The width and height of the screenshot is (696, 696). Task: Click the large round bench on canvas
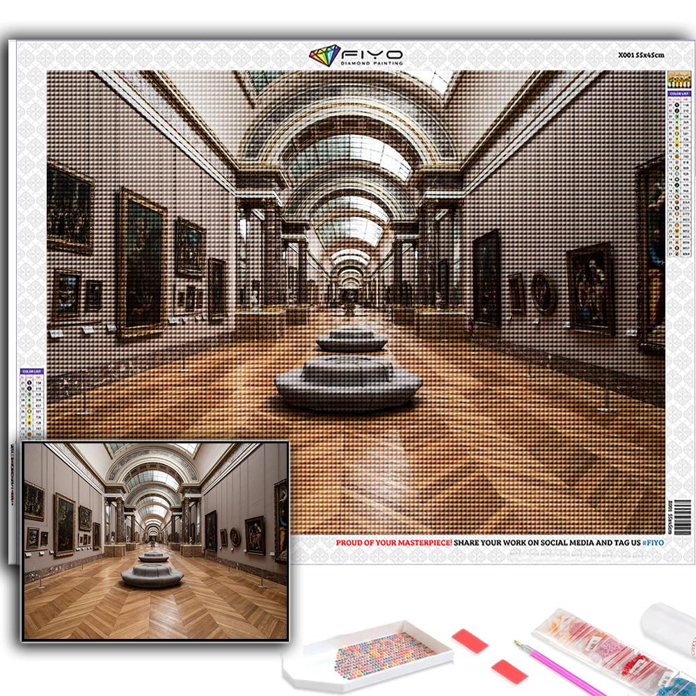[348, 381]
